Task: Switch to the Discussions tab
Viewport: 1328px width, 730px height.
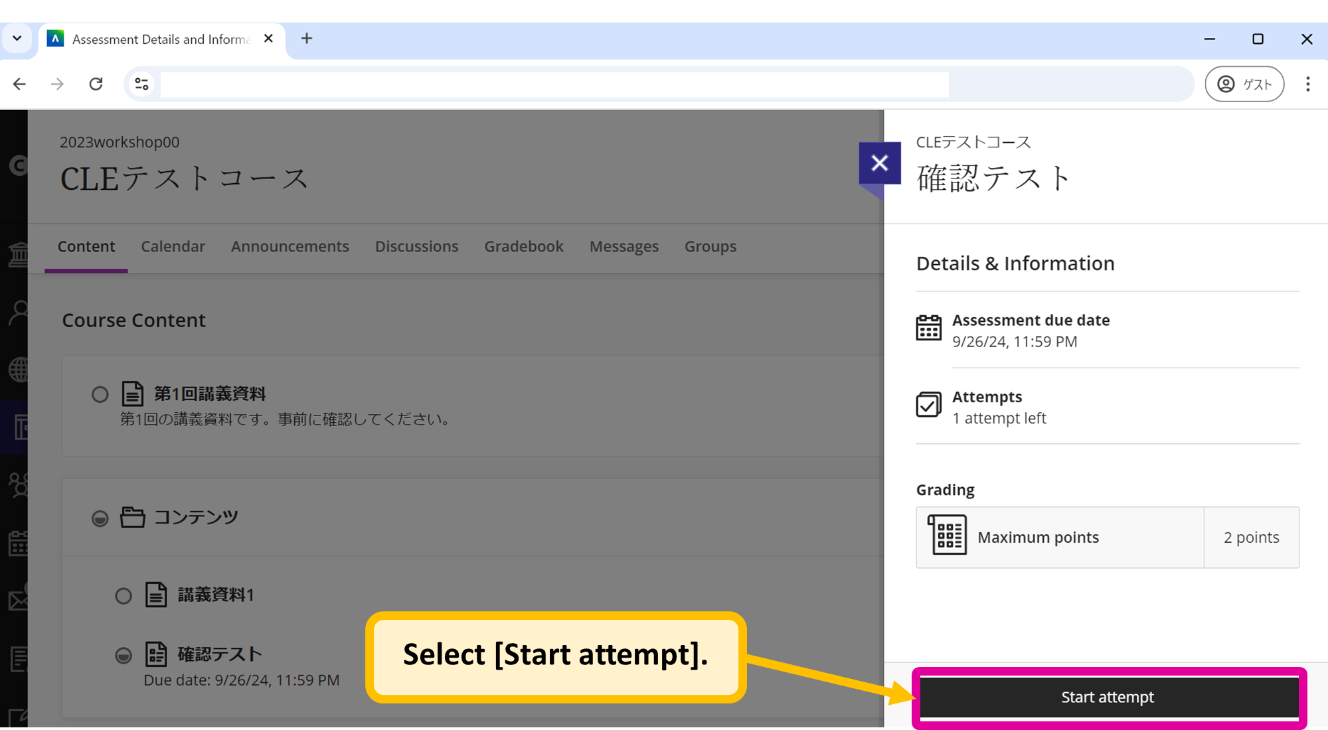Action: (x=416, y=246)
